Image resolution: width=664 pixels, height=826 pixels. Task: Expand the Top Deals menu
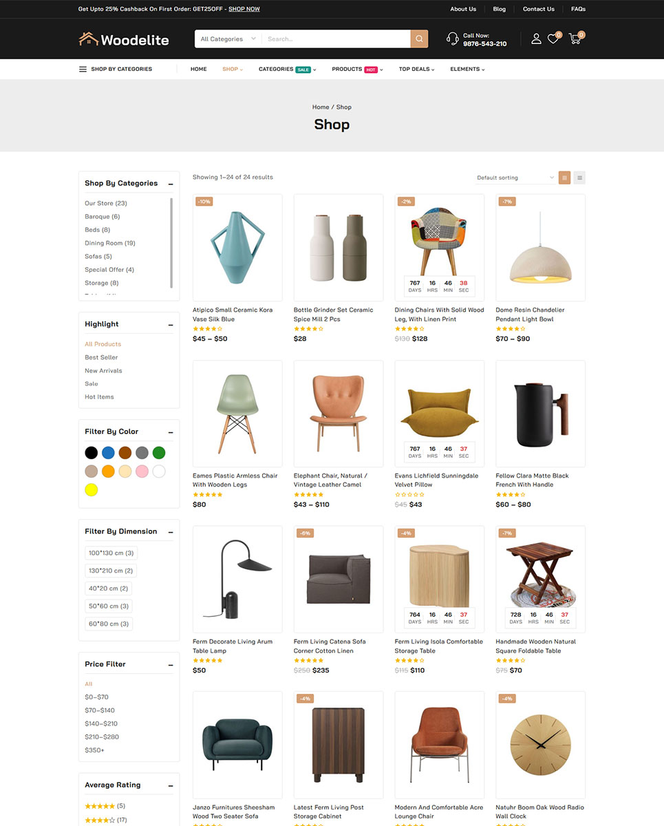[x=417, y=69]
